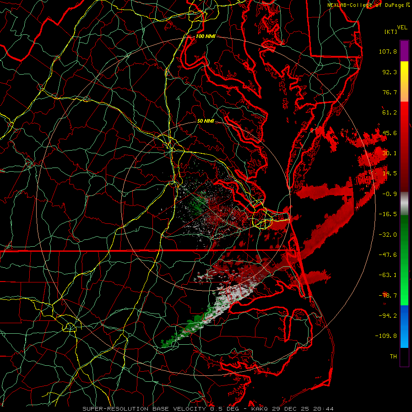Click the TH legend label
The width and height of the screenshot is (412, 412).
point(393,357)
